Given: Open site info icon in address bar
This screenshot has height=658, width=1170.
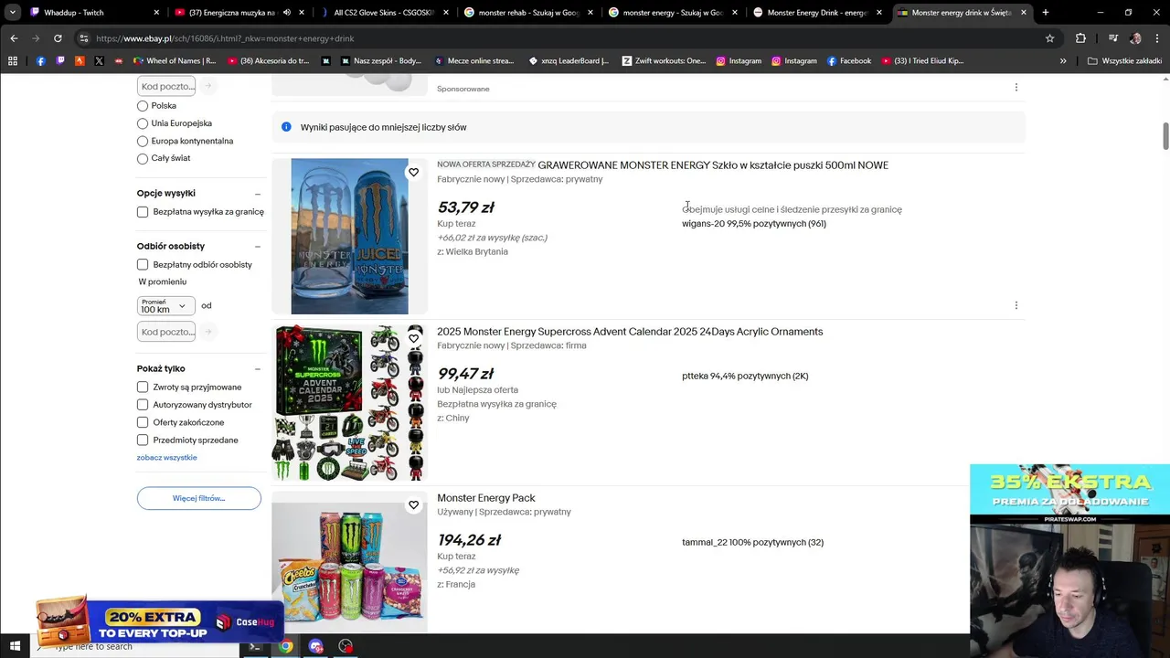Looking at the screenshot, I should click(x=83, y=38).
